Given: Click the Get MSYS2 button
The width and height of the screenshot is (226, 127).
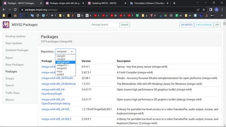Looking at the screenshot, I should [187, 25].
